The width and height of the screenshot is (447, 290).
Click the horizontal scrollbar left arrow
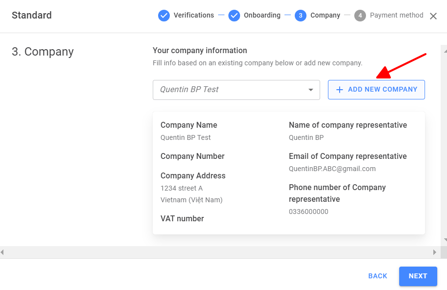[x=2, y=252]
